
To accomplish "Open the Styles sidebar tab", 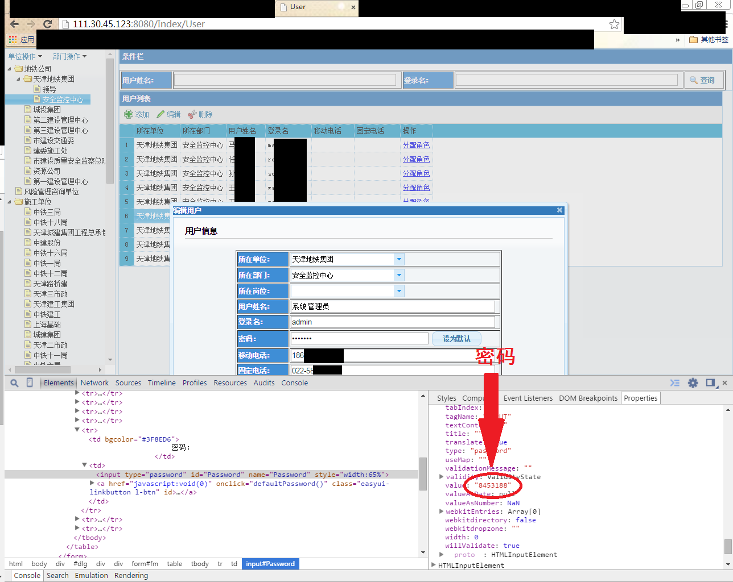I will click(x=447, y=398).
